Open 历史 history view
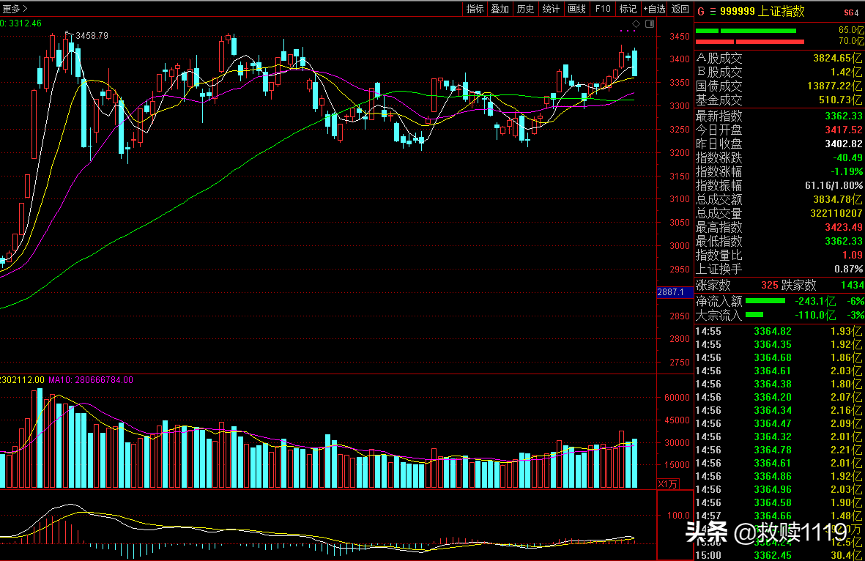This screenshot has width=865, height=561. 525,9
